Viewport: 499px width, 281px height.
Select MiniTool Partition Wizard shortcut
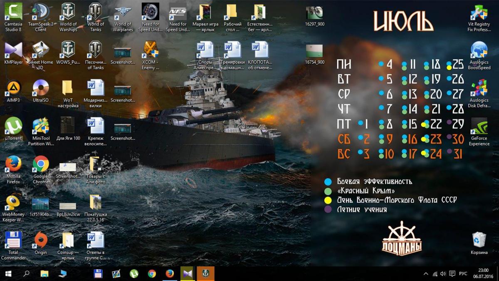pyautogui.click(x=41, y=132)
